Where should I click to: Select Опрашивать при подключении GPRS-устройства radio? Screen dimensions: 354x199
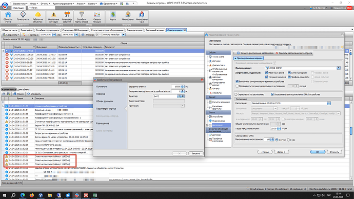tap(272, 94)
